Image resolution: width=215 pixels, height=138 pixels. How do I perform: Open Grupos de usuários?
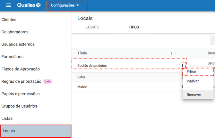pos(19,106)
